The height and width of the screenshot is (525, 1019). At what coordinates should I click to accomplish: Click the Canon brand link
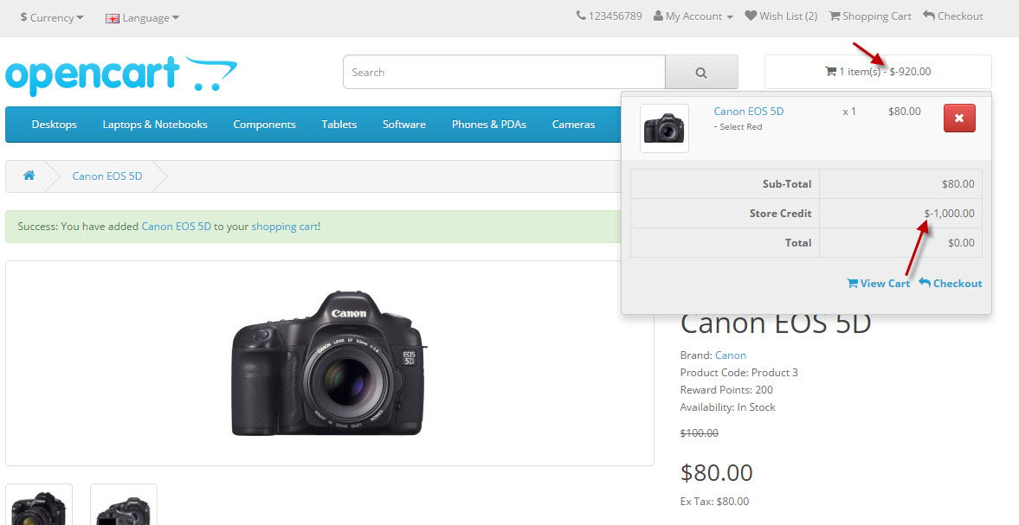[731, 355]
